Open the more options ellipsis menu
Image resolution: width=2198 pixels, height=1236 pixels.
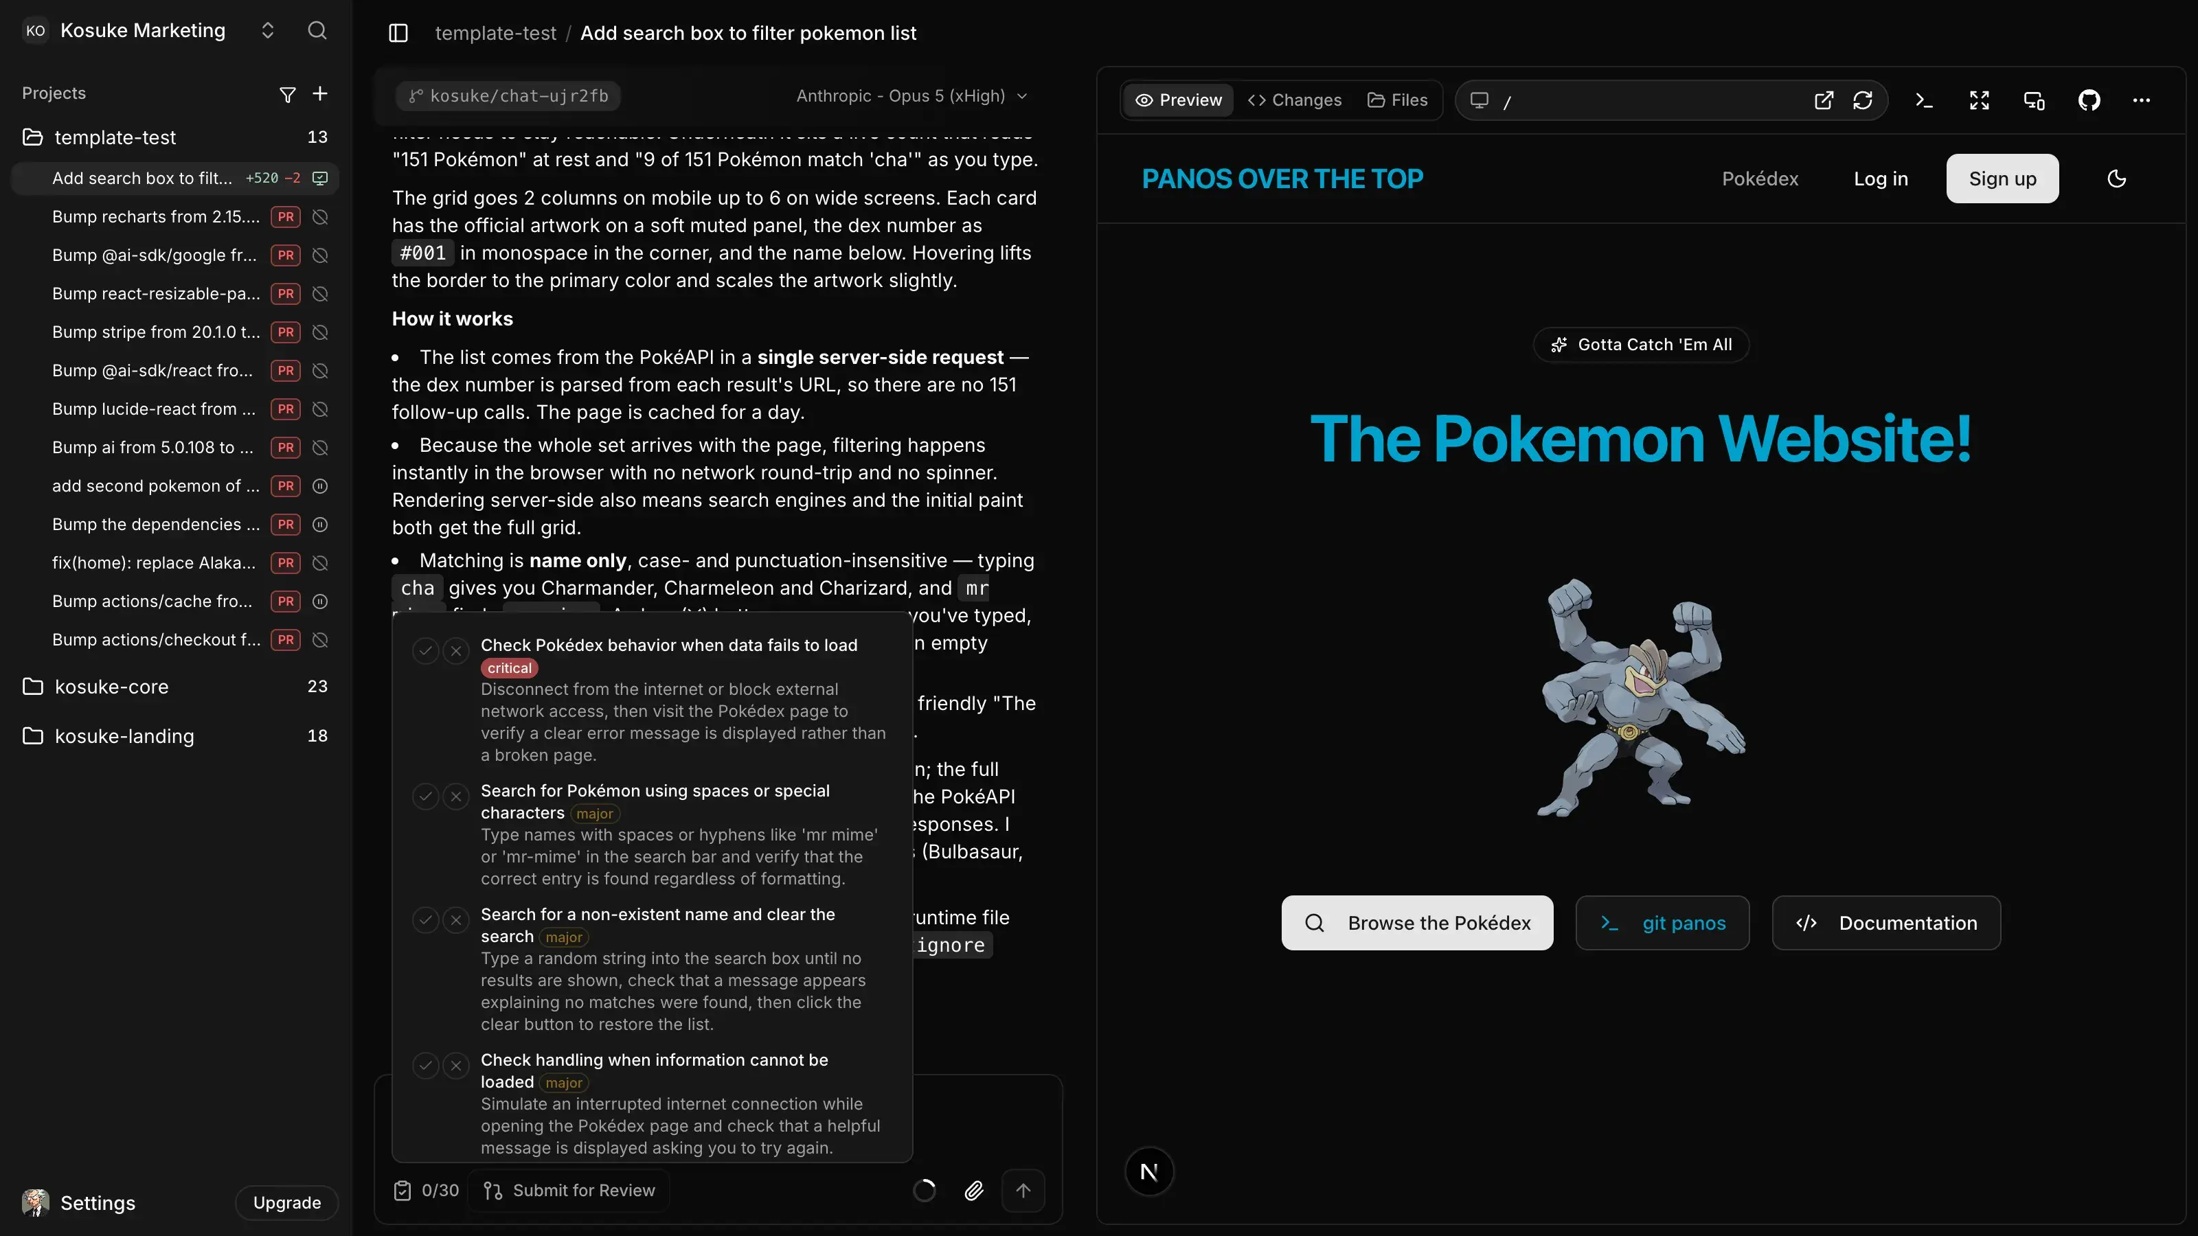2142,101
